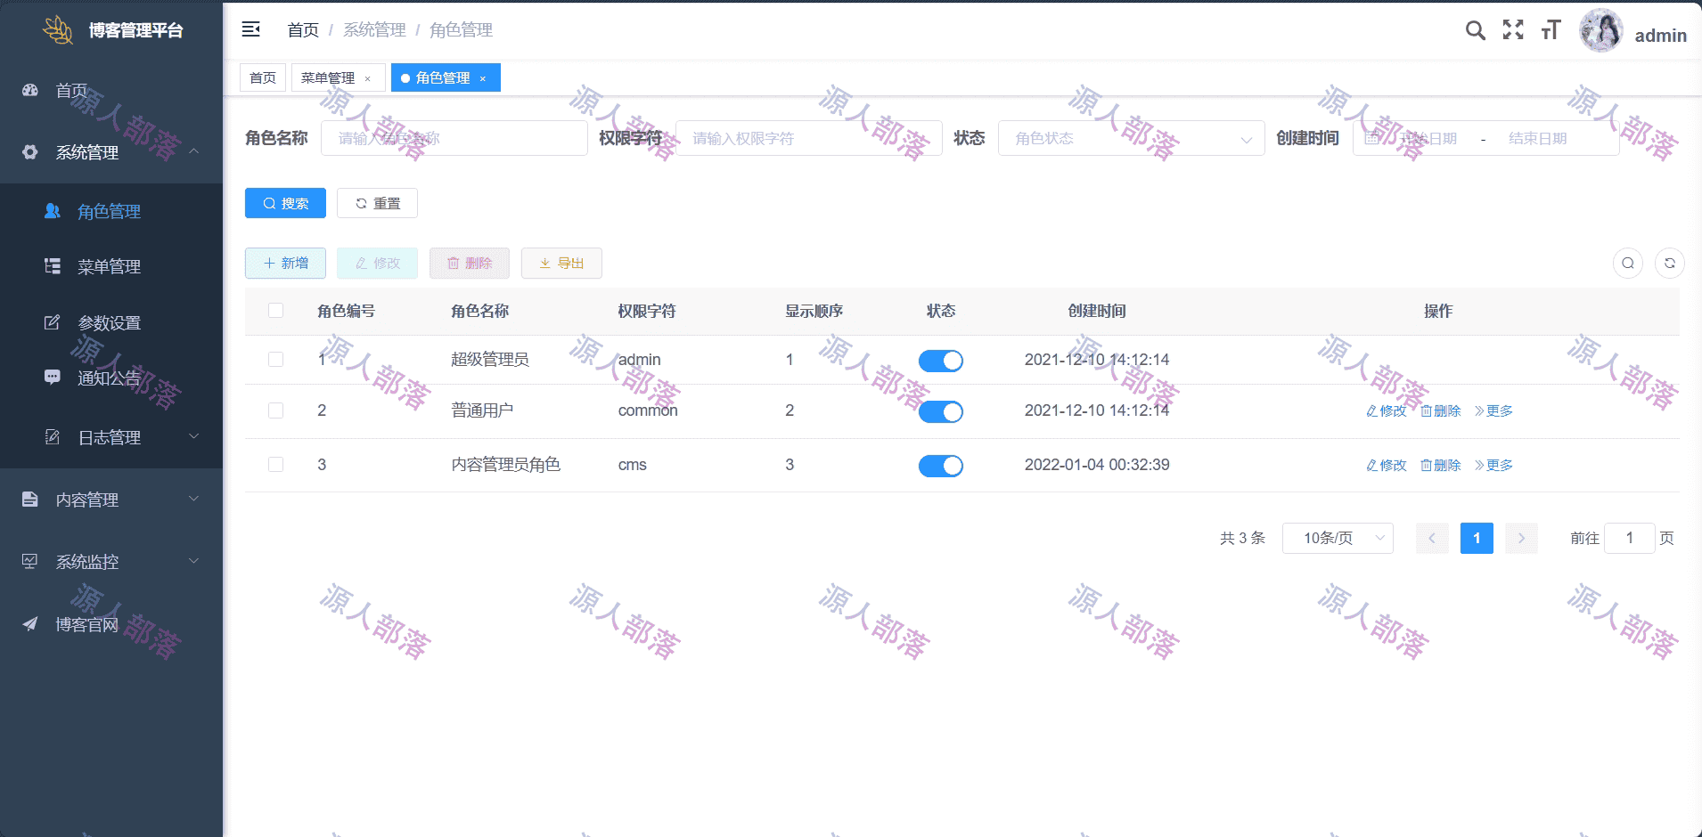This screenshot has width=1702, height=837.
Task: Focus the 权限字符 input field
Action: [809, 138]
